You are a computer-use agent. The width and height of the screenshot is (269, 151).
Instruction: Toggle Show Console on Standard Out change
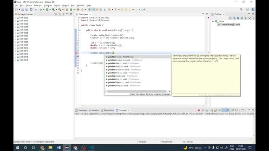point(223,110)
